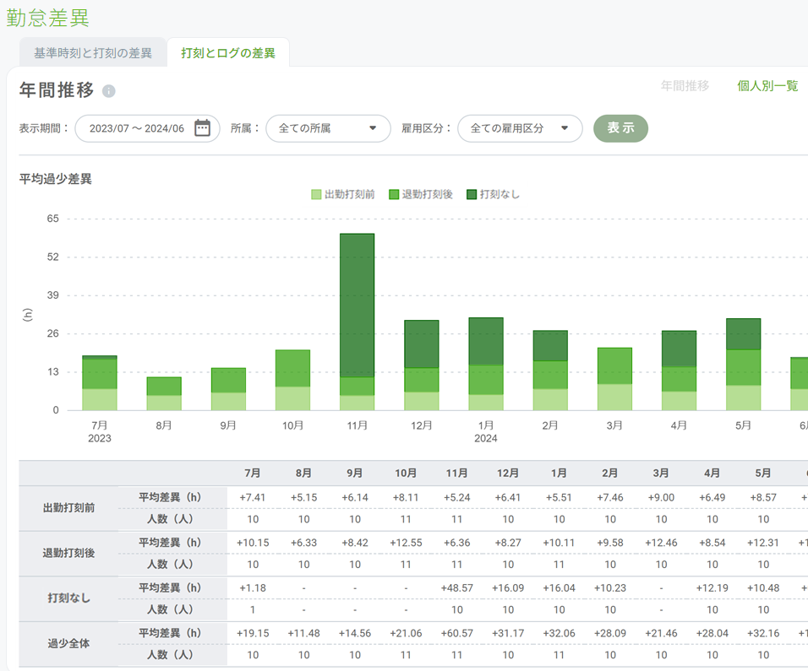Switch to 基準時刻と打刻の差異 tab
808x671 pixels.
point(93,53)
